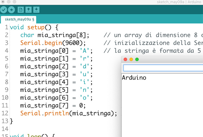
Task: Click "mia_stringa[1] = 'r';" line
Action: tap(56, 59)
